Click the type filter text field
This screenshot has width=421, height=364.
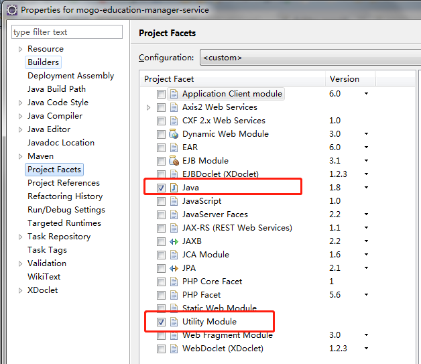67,32
